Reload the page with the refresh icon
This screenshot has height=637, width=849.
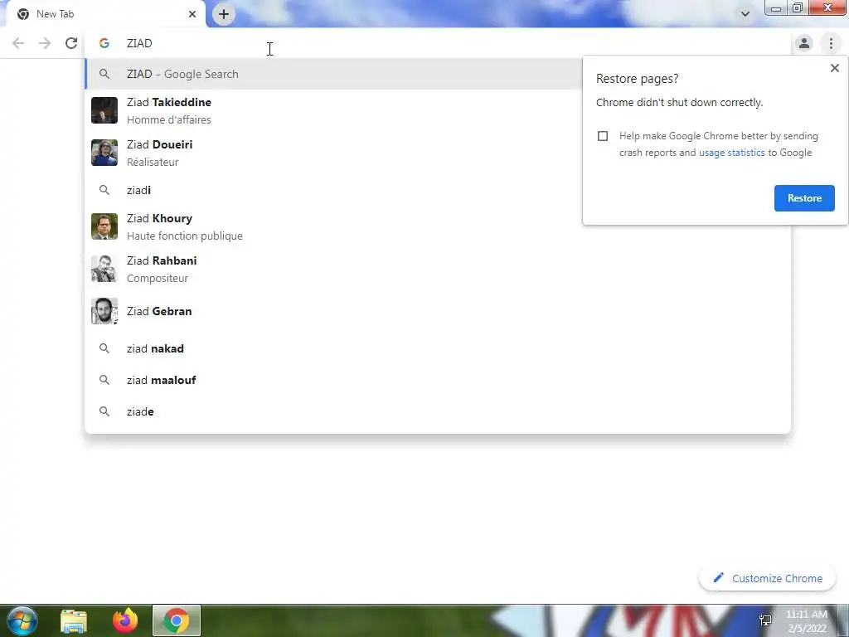(x=71, y=43)
